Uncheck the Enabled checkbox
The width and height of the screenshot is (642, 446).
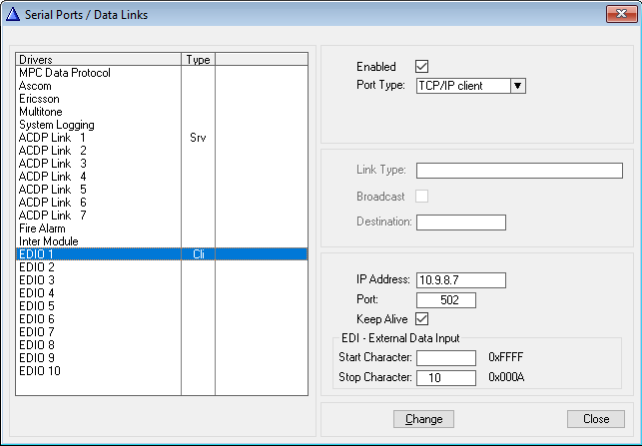[421, 66]
